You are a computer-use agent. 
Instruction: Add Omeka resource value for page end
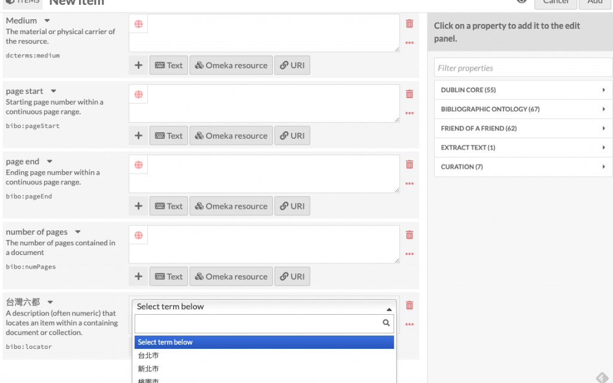[x=231, y=206]
